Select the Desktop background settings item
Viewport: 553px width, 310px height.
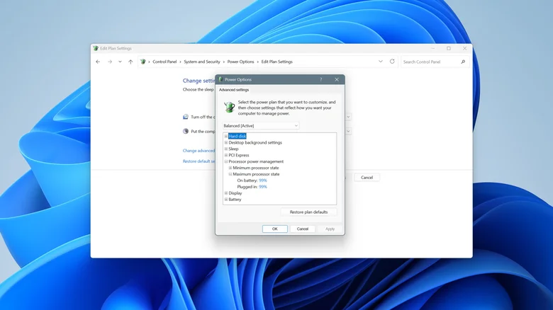point(255,143)
